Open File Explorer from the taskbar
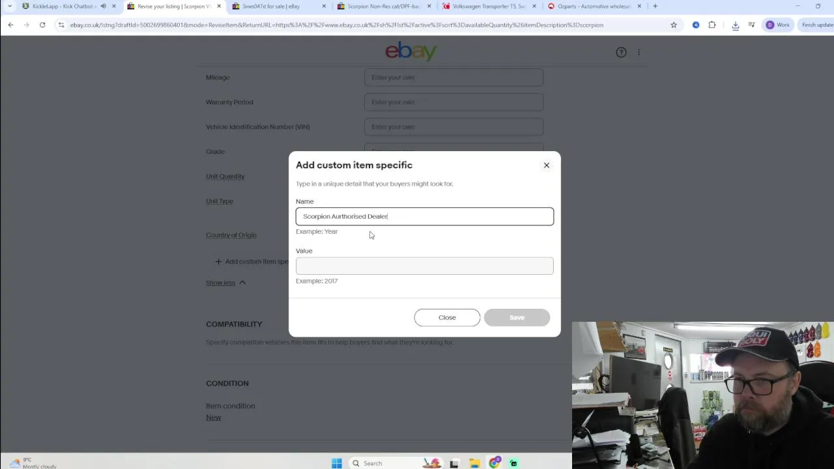834x469 pixels. point(474,463)
